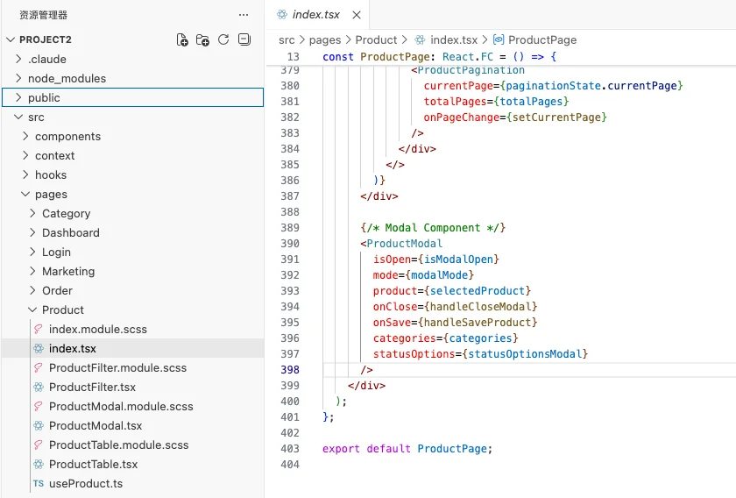The image size is (736, 498).
Task: Click the New Folder icon in explorer header
Action: click(x=202, y=39)
